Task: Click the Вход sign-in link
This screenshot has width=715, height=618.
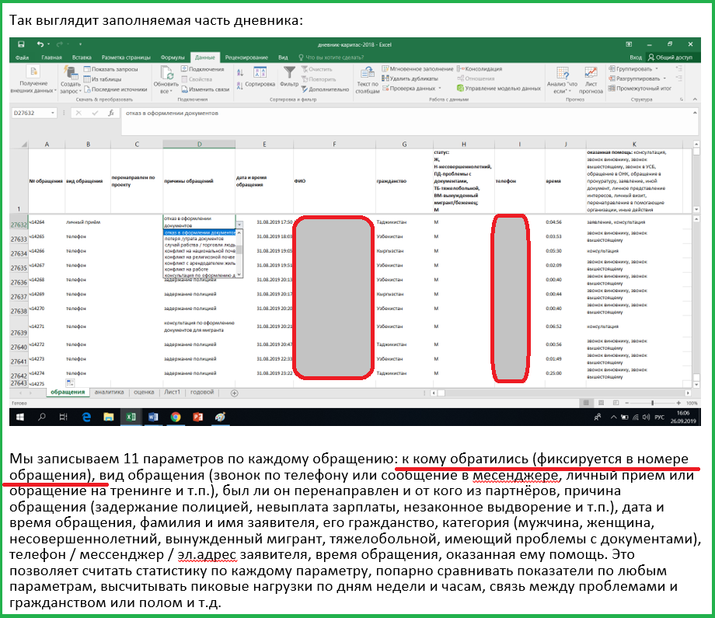Action: point(636,58)
